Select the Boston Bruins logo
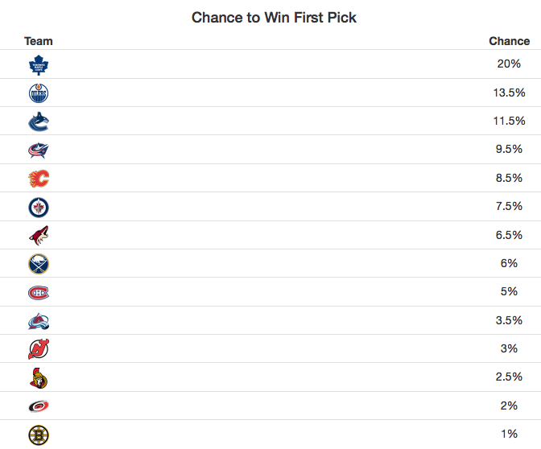The image size is (541, 449). (39, 435)
